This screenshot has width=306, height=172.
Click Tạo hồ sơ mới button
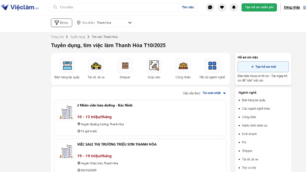click(263, 67)
